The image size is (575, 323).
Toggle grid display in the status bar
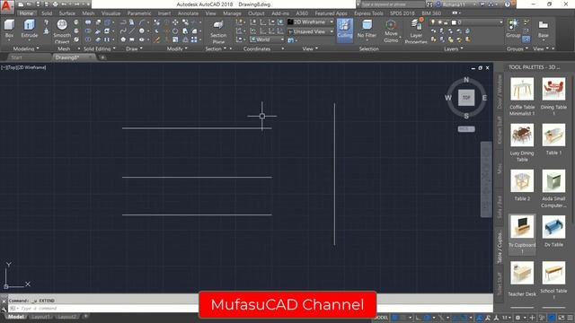pos(394,318)
